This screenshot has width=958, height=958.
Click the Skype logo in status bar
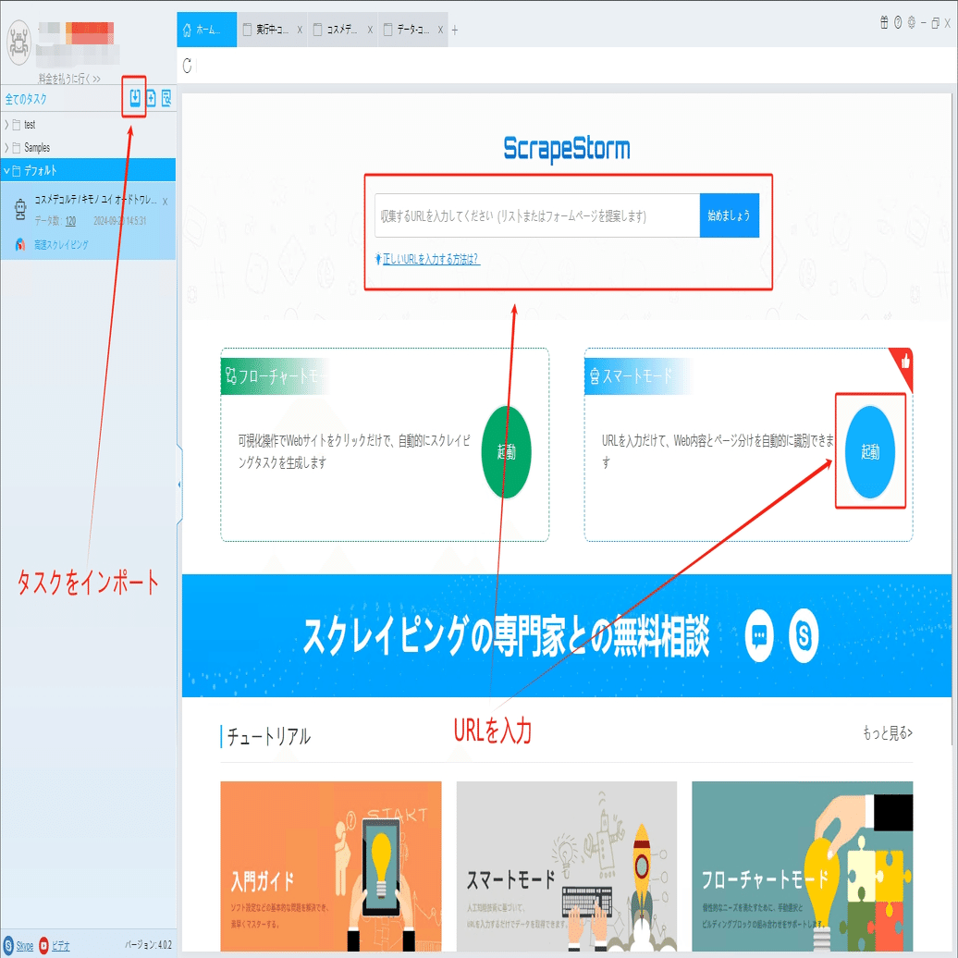click(x=8, y=946)
